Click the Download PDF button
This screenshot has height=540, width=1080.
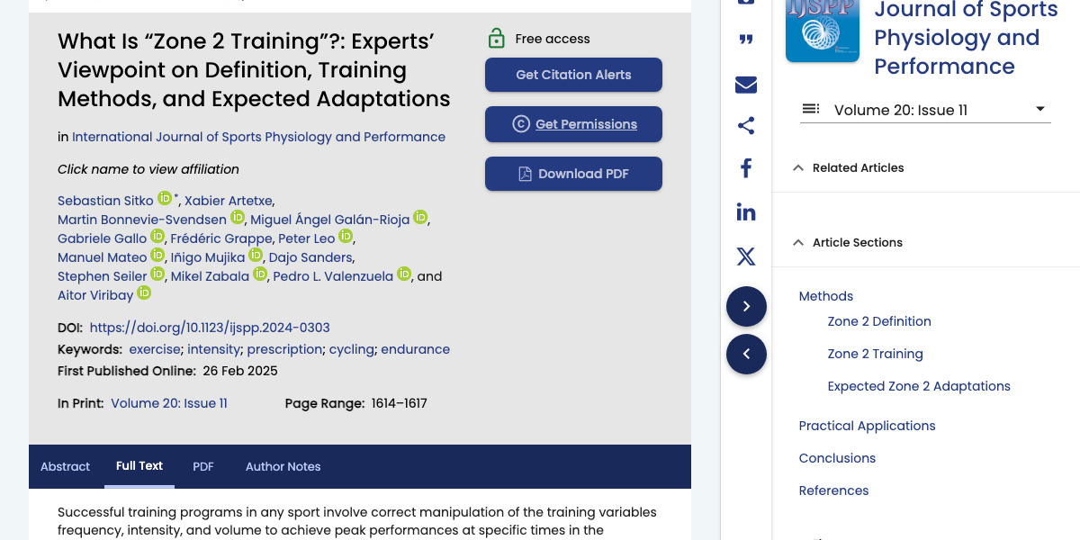click(573, 174)
